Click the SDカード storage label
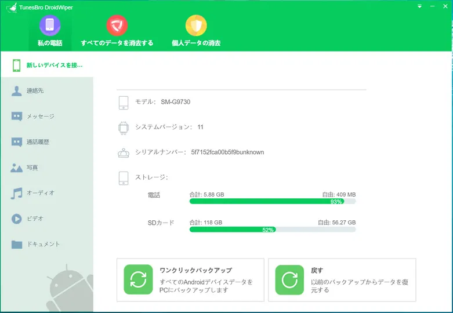 [161, 223]
